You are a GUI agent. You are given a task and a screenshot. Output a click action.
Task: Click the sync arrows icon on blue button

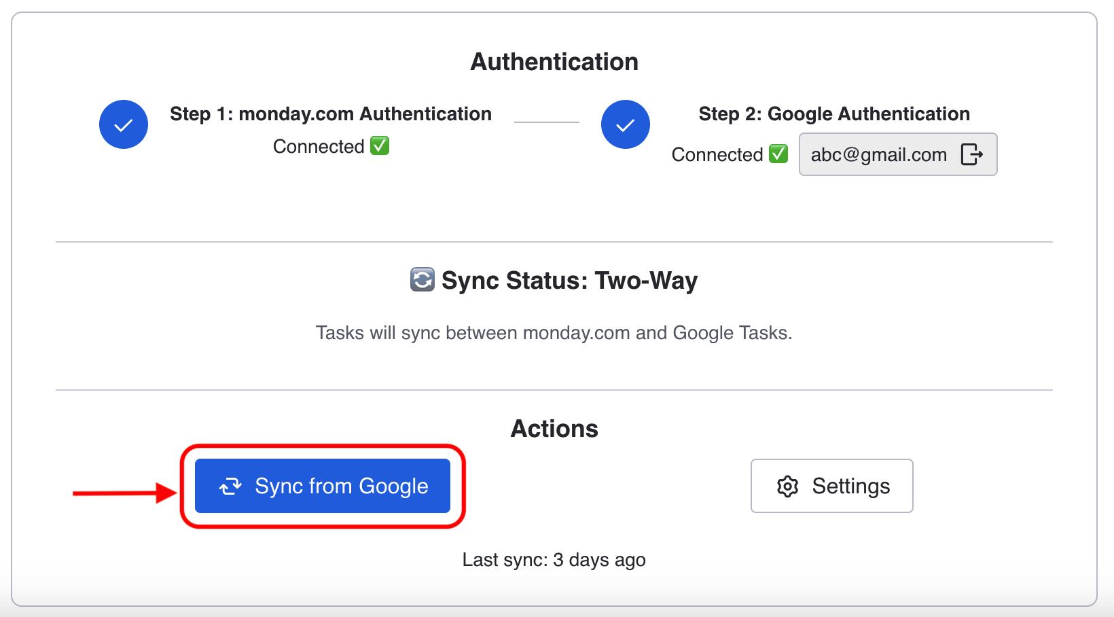(230, 486)
